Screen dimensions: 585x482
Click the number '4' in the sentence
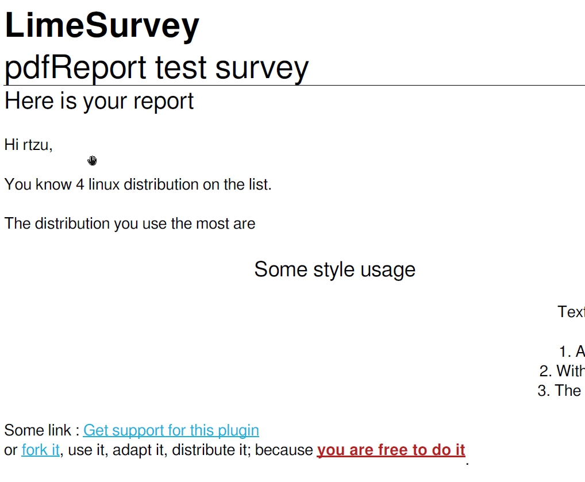tap(80, 184)
